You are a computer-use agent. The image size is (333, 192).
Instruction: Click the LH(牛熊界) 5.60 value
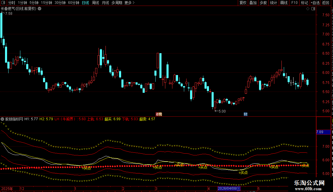(70, 119)
